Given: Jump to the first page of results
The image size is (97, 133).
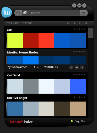Looking at the screenshot, I should click(68, 23).
